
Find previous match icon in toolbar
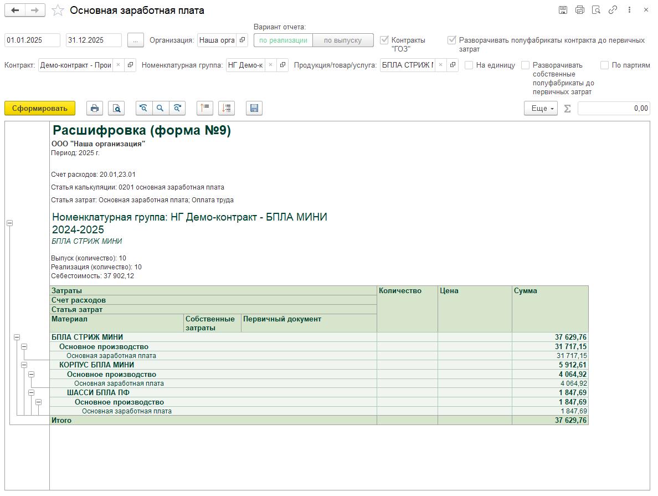click(x=144, y=109)
